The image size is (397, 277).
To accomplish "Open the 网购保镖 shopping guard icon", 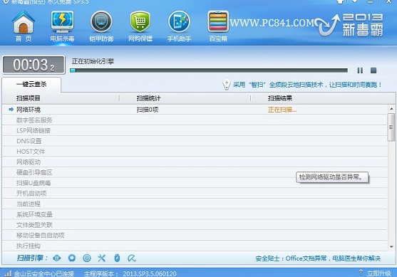I will click(140, 22).
